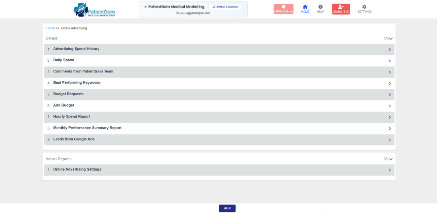Open the Hourly Spend Report
This screenshot has width=437, height=213.
72,117
